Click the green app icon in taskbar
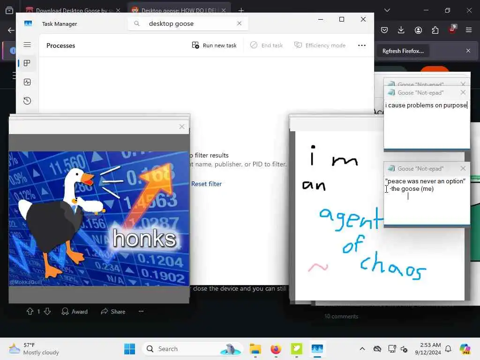Viewport: 480px width, 360px height. [x=296, y=349]
